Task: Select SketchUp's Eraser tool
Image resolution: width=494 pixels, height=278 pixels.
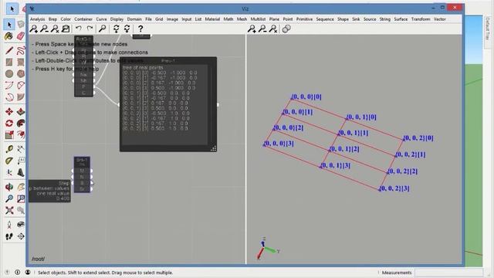Action: tap(21, 36)
